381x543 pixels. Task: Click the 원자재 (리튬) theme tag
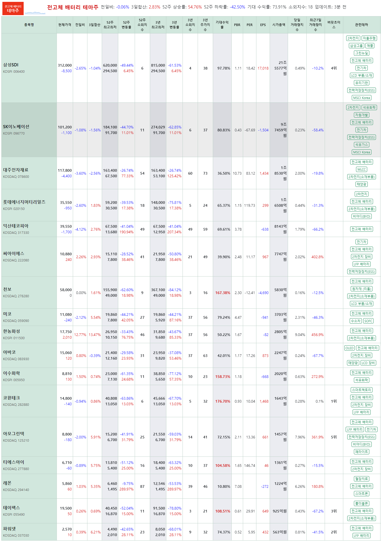coord(362,289)
